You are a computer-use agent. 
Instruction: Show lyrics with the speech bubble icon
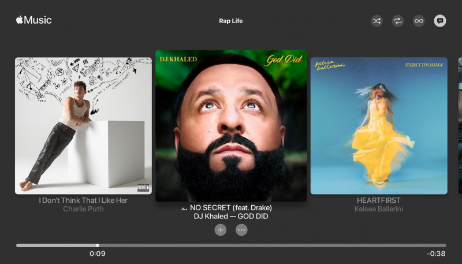point(440,21)
